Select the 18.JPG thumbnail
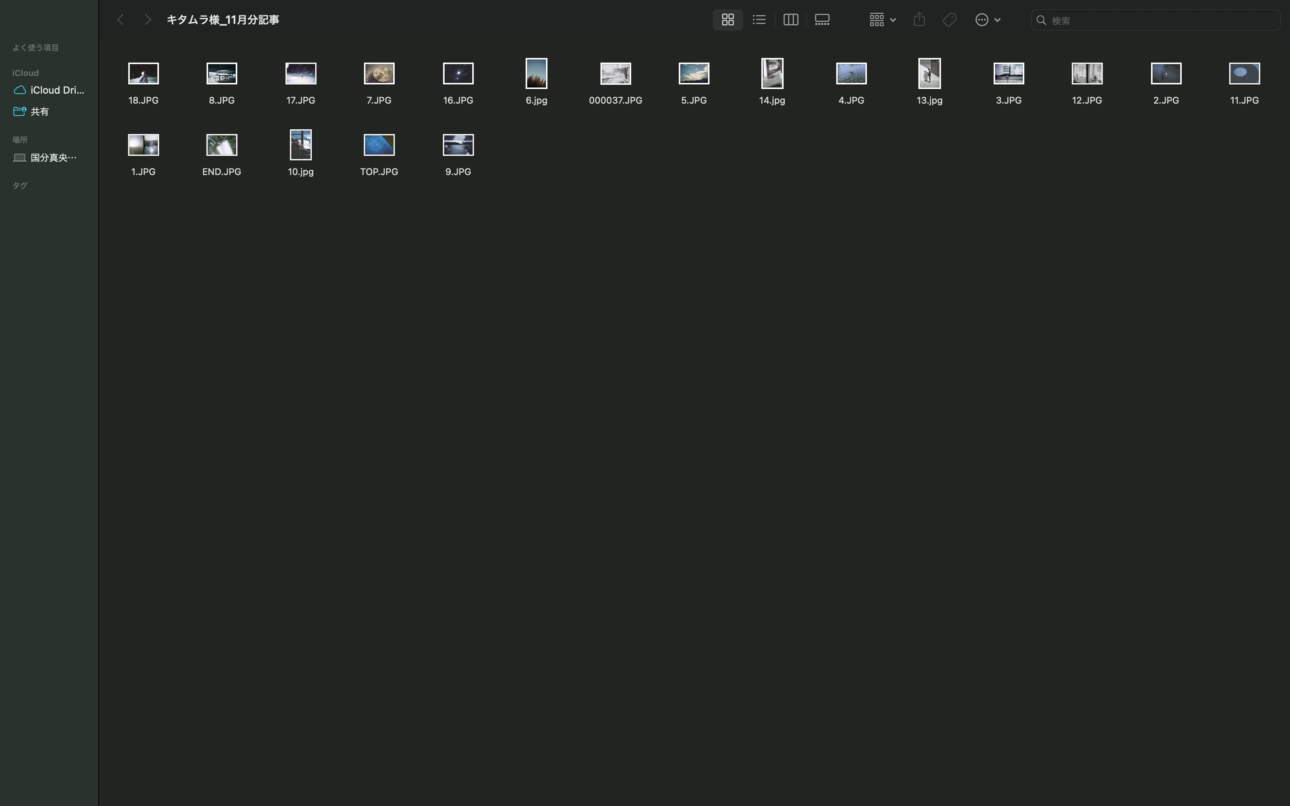 click(143, 74)
